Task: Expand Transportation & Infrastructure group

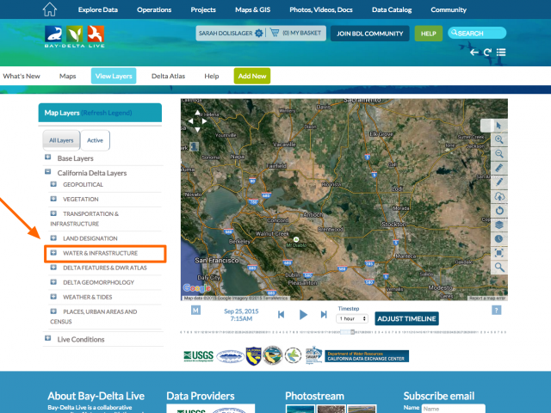Action: coord(53,213)
